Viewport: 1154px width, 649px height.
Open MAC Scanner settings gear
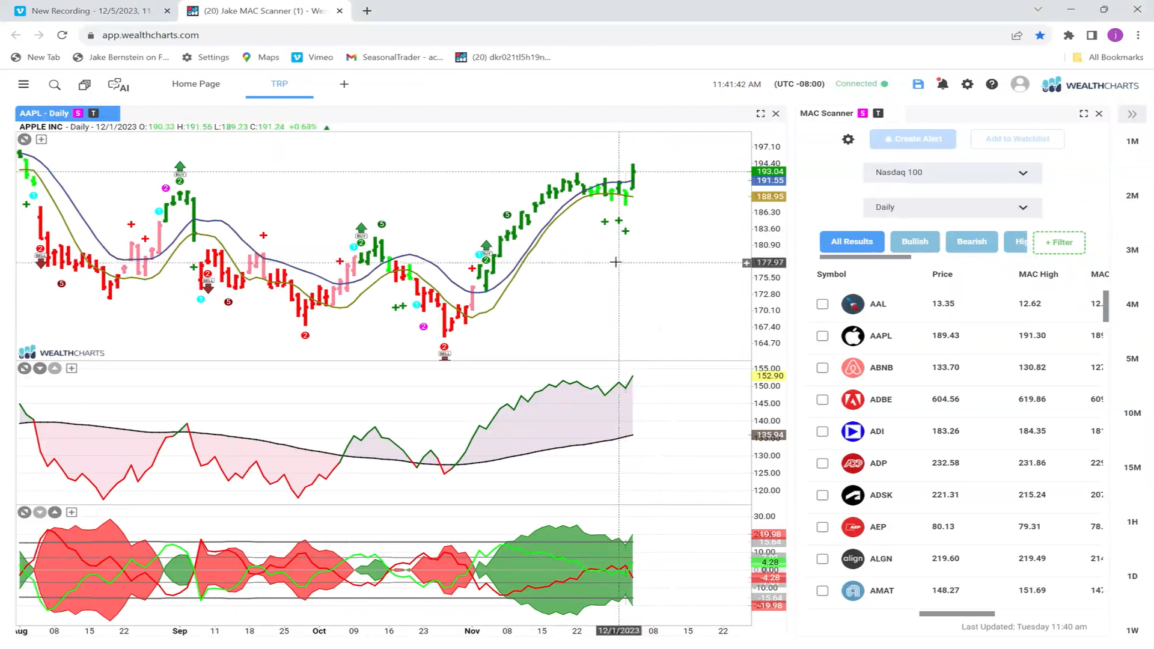(848, 139)
